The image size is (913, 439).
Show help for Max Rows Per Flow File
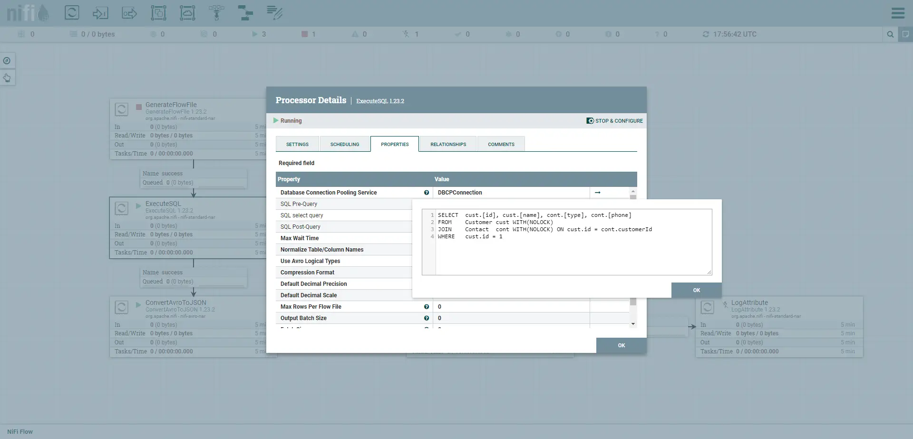point(427,307)
